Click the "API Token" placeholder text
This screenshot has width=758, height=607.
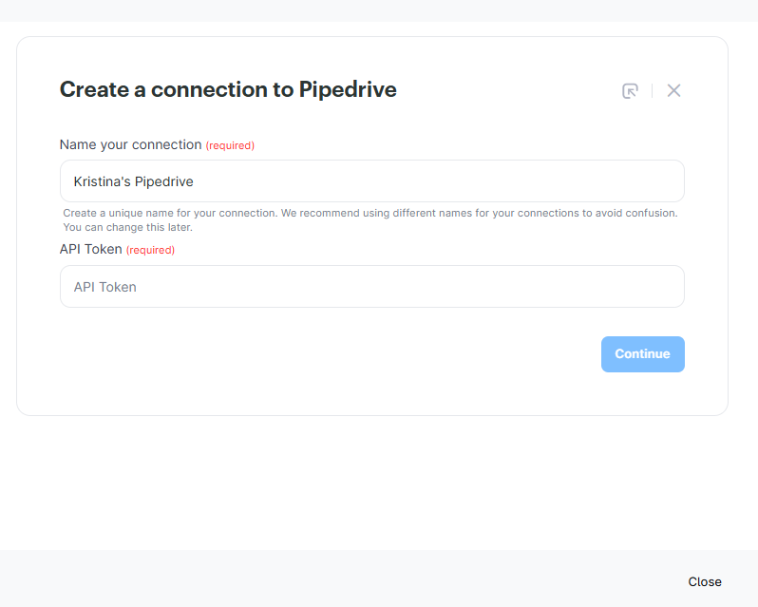coord(104,286)
